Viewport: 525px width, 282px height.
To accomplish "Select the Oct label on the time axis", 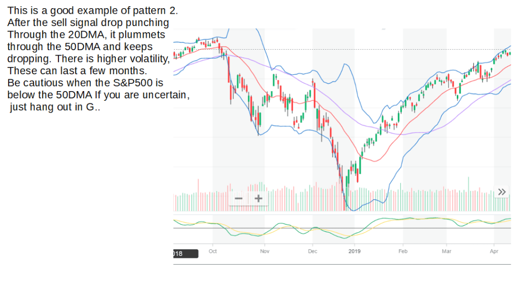I will (x=213, y=251).
